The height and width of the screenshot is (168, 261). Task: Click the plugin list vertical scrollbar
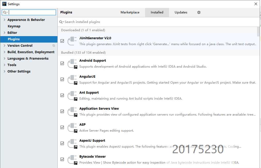pyautogui.click(x=258, y=32)
